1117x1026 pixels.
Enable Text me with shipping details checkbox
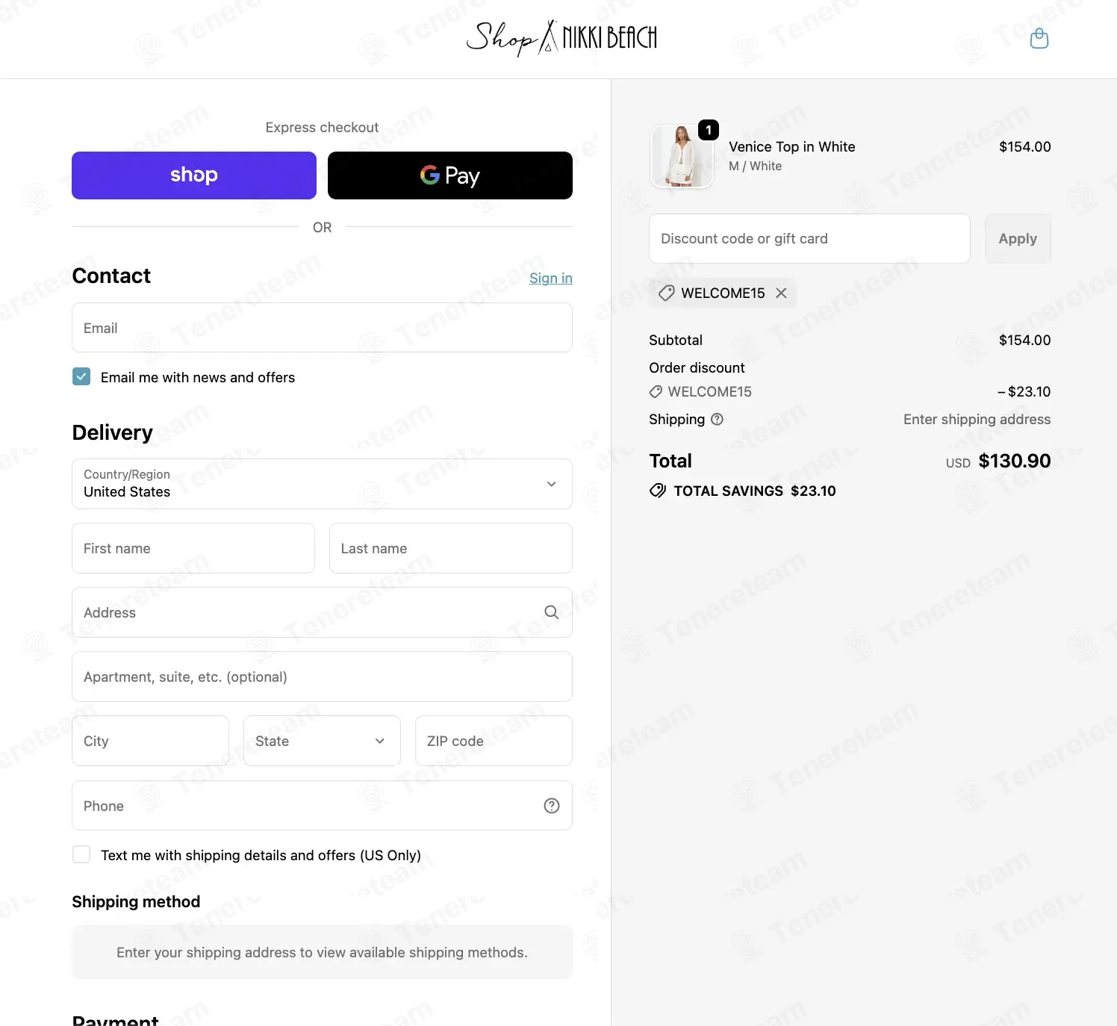pos(81,854)
